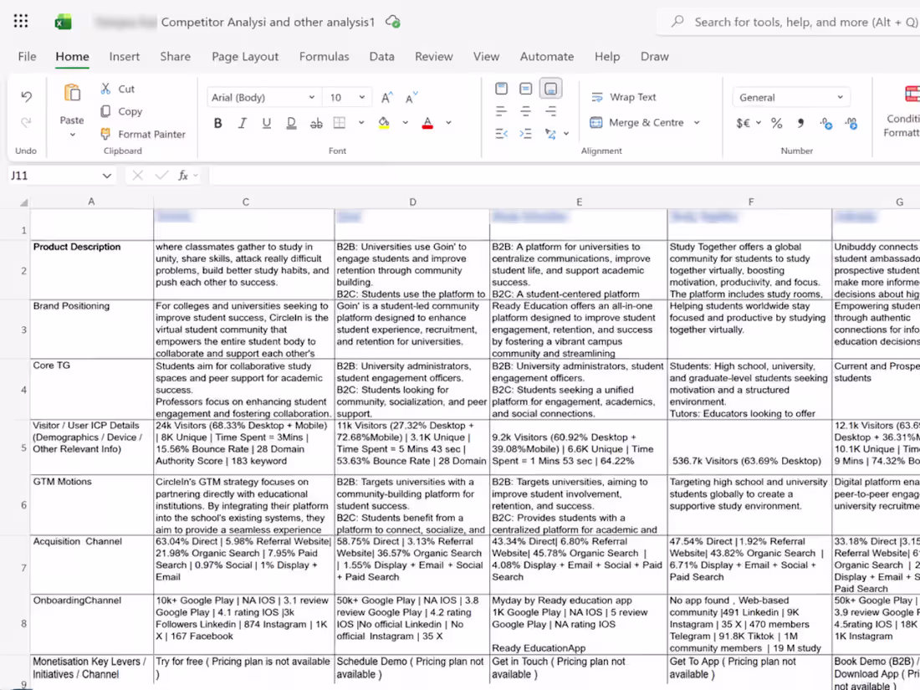Switch to the Page Layout tab
The height and width of the screenshot is (690, 920).
(245, 56)
